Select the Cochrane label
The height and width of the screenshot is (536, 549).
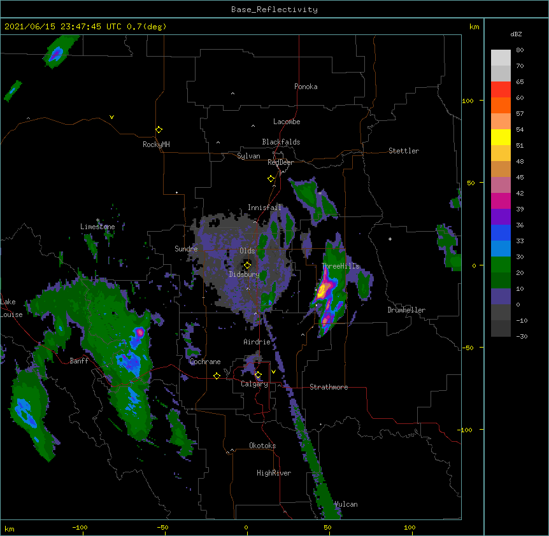coord(205,362)
